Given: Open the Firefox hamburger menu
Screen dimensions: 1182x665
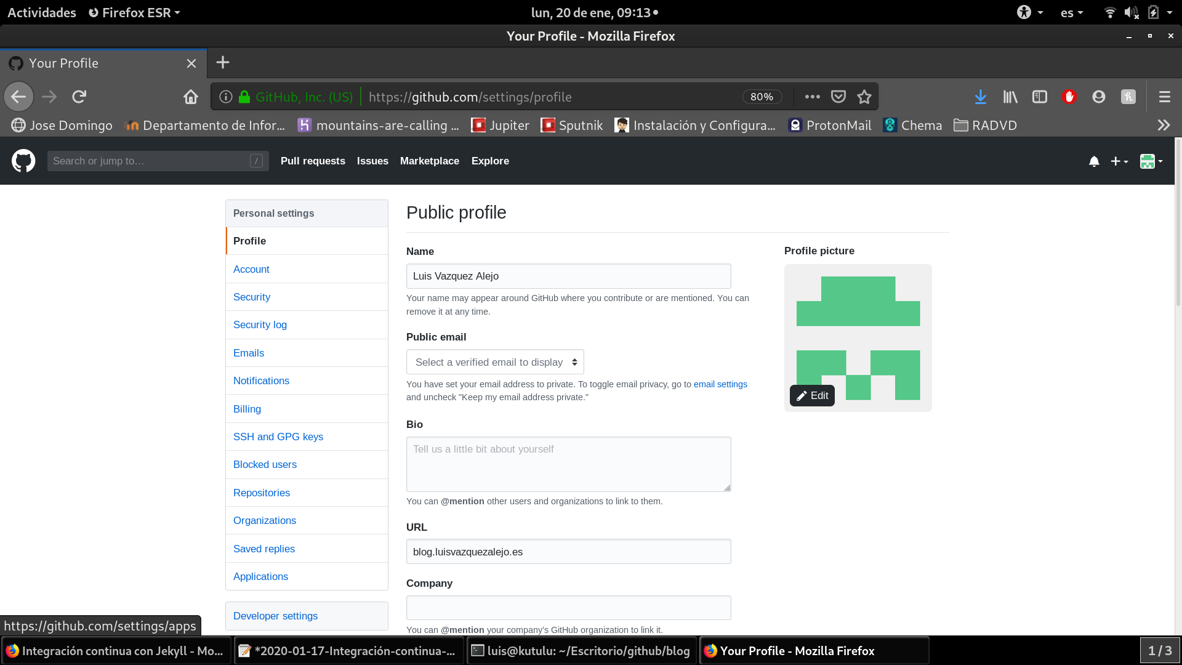Looking at the screenshot, I should (x=1164, y=97).
